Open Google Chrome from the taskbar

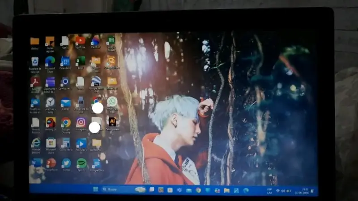pos(198,190)
